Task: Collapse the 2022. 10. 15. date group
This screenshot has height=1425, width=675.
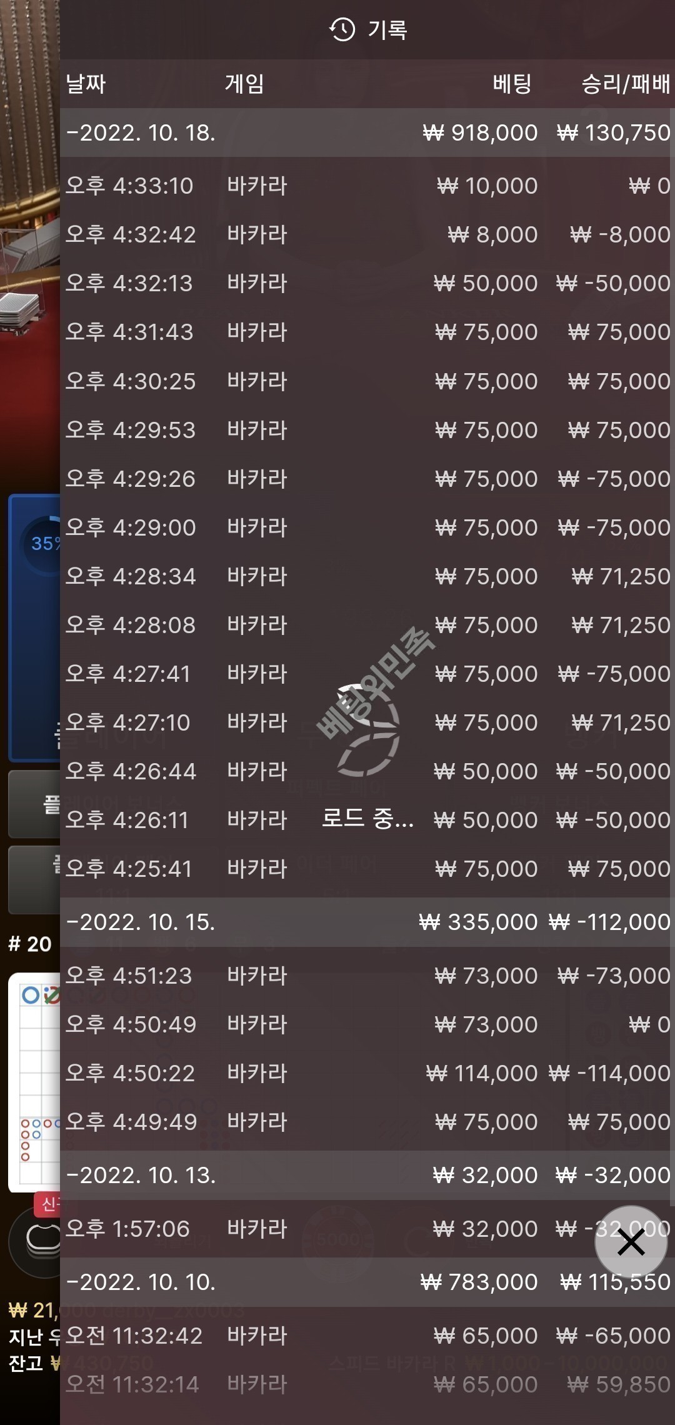Action: click(367, 922)
